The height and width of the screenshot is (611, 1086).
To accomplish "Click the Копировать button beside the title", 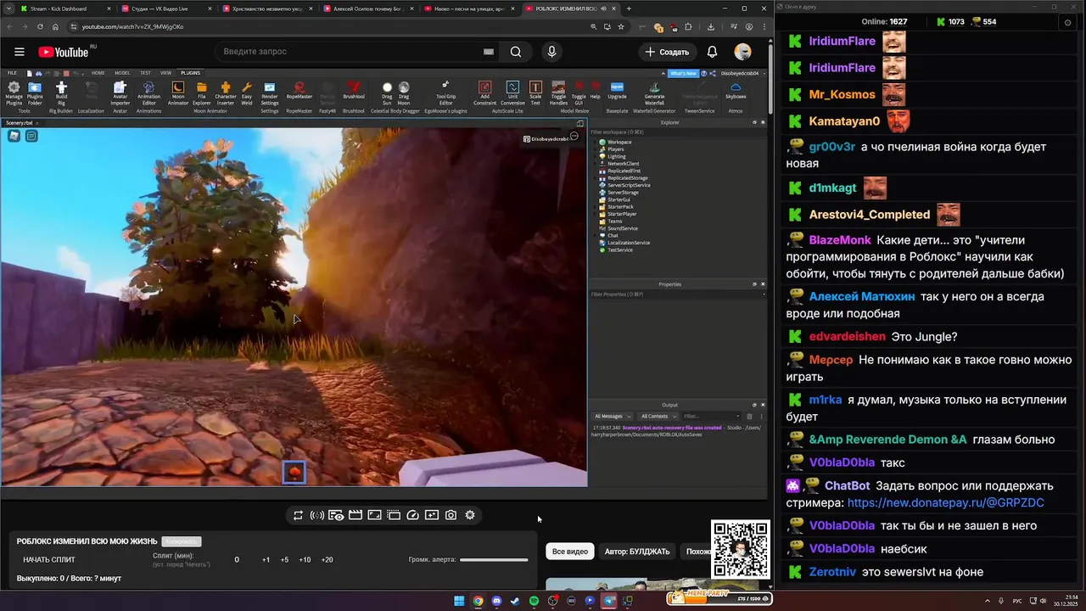I will coord(182,541).
